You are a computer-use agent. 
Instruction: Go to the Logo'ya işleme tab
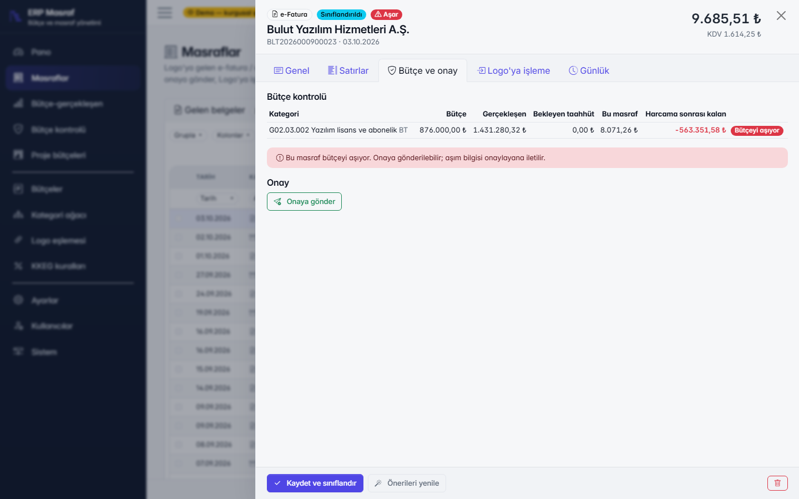514,70
